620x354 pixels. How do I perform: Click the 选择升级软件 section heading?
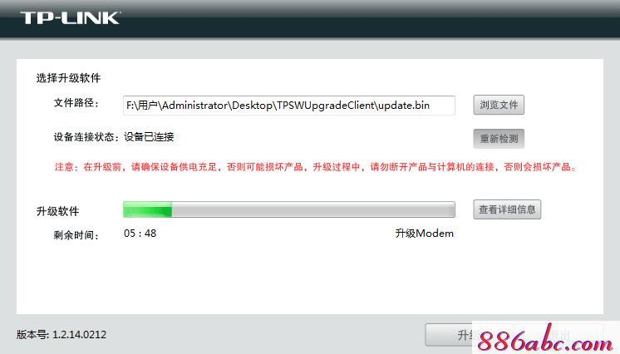tap(68, 78)
